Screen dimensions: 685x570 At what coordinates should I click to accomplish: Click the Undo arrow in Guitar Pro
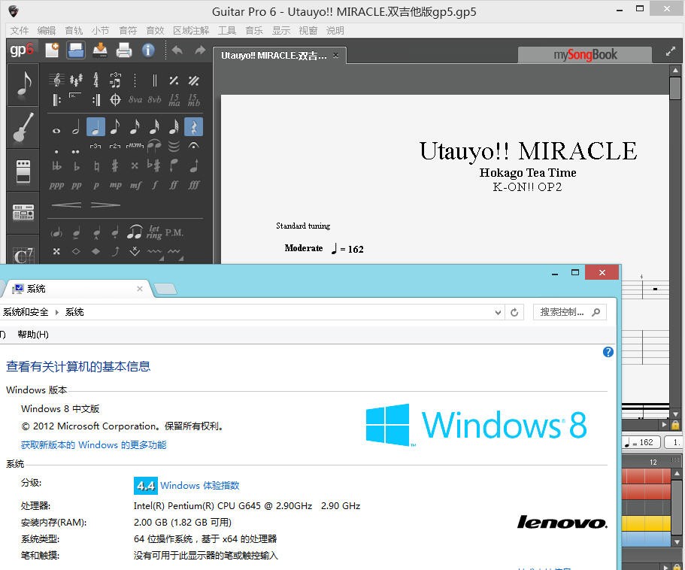[x=177, y=50]
